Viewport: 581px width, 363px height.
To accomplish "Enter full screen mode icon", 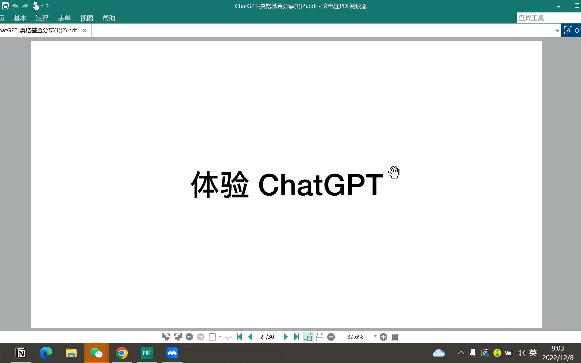I will pos(395,337).
